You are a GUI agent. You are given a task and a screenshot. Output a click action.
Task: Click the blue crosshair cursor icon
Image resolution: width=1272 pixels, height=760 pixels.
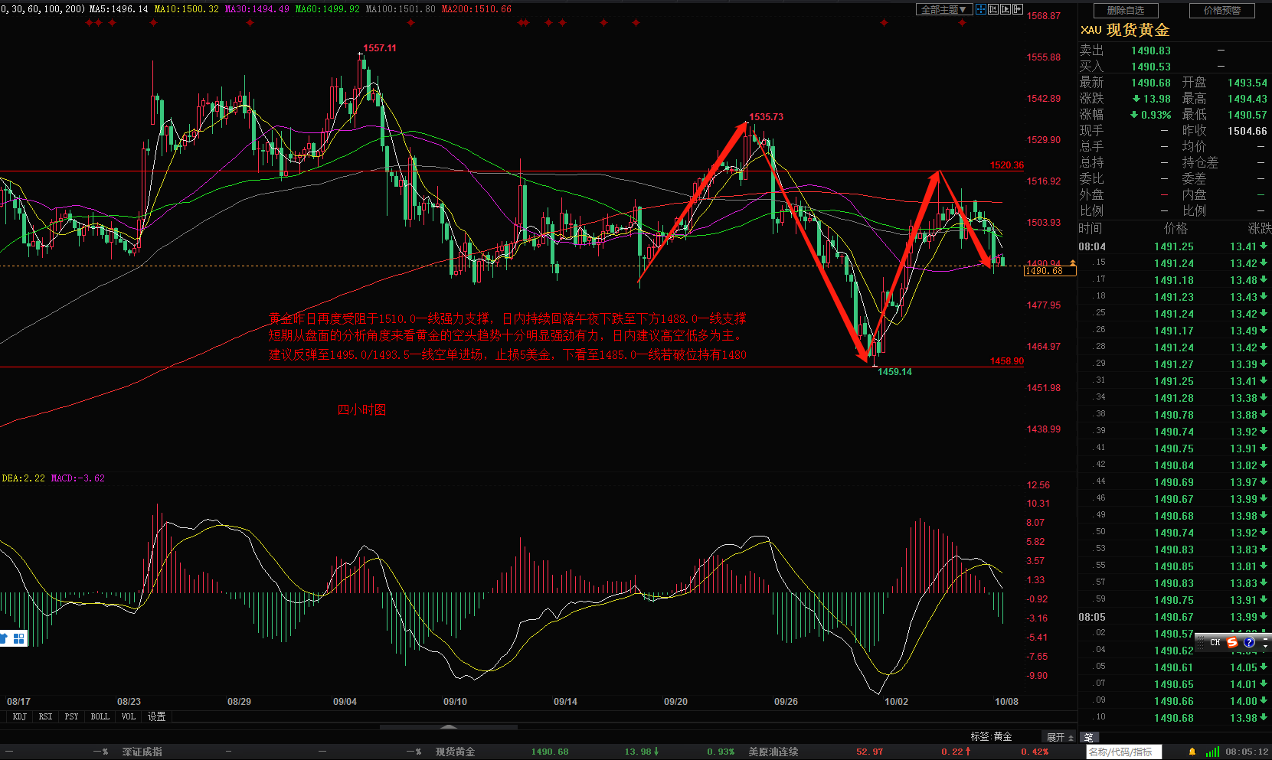981,9
